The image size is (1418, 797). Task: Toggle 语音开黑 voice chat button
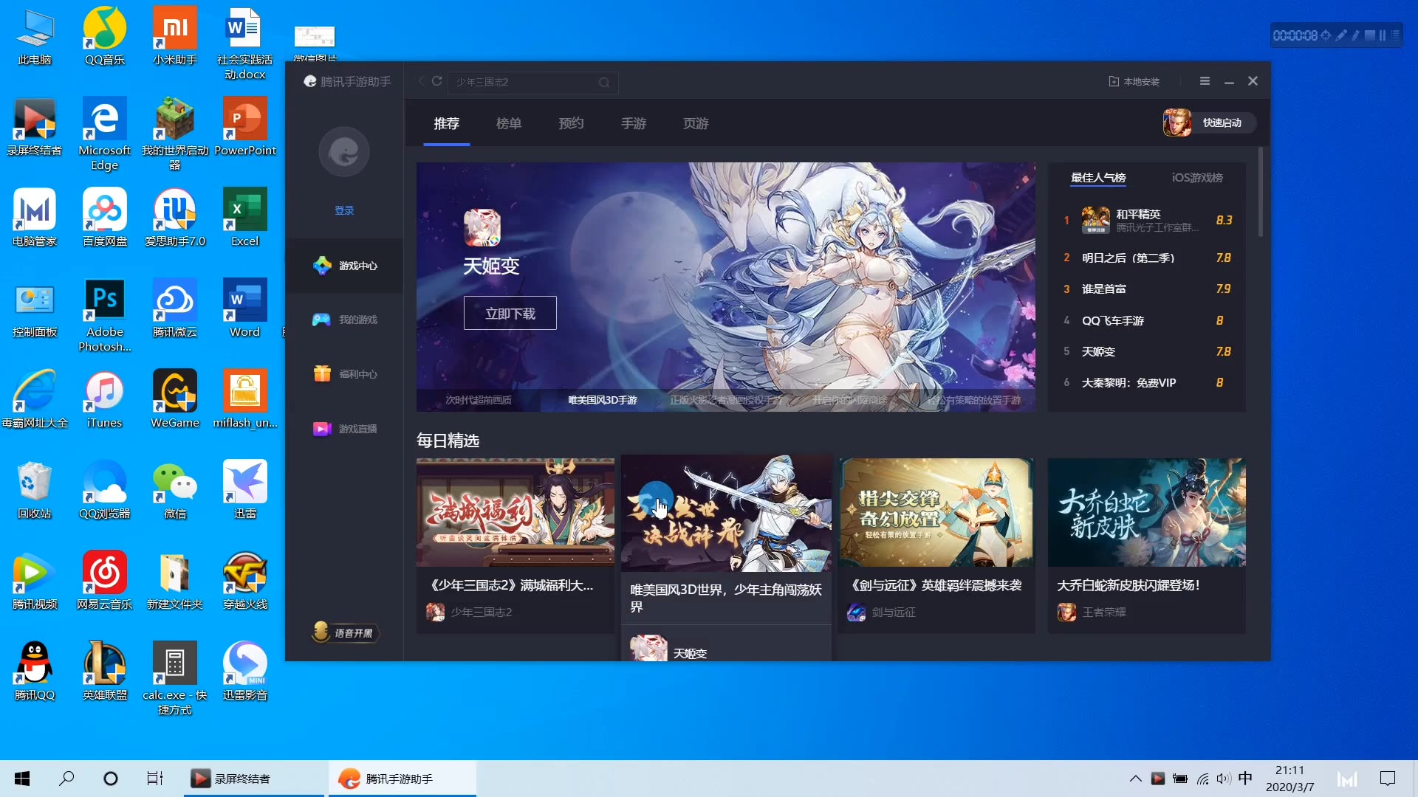point(345,632)
